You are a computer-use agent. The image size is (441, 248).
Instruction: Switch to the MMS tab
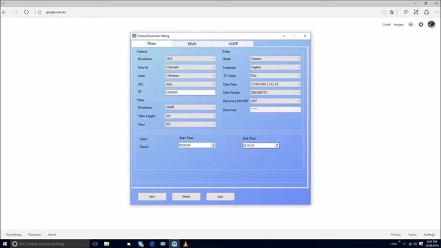[192, 43]
